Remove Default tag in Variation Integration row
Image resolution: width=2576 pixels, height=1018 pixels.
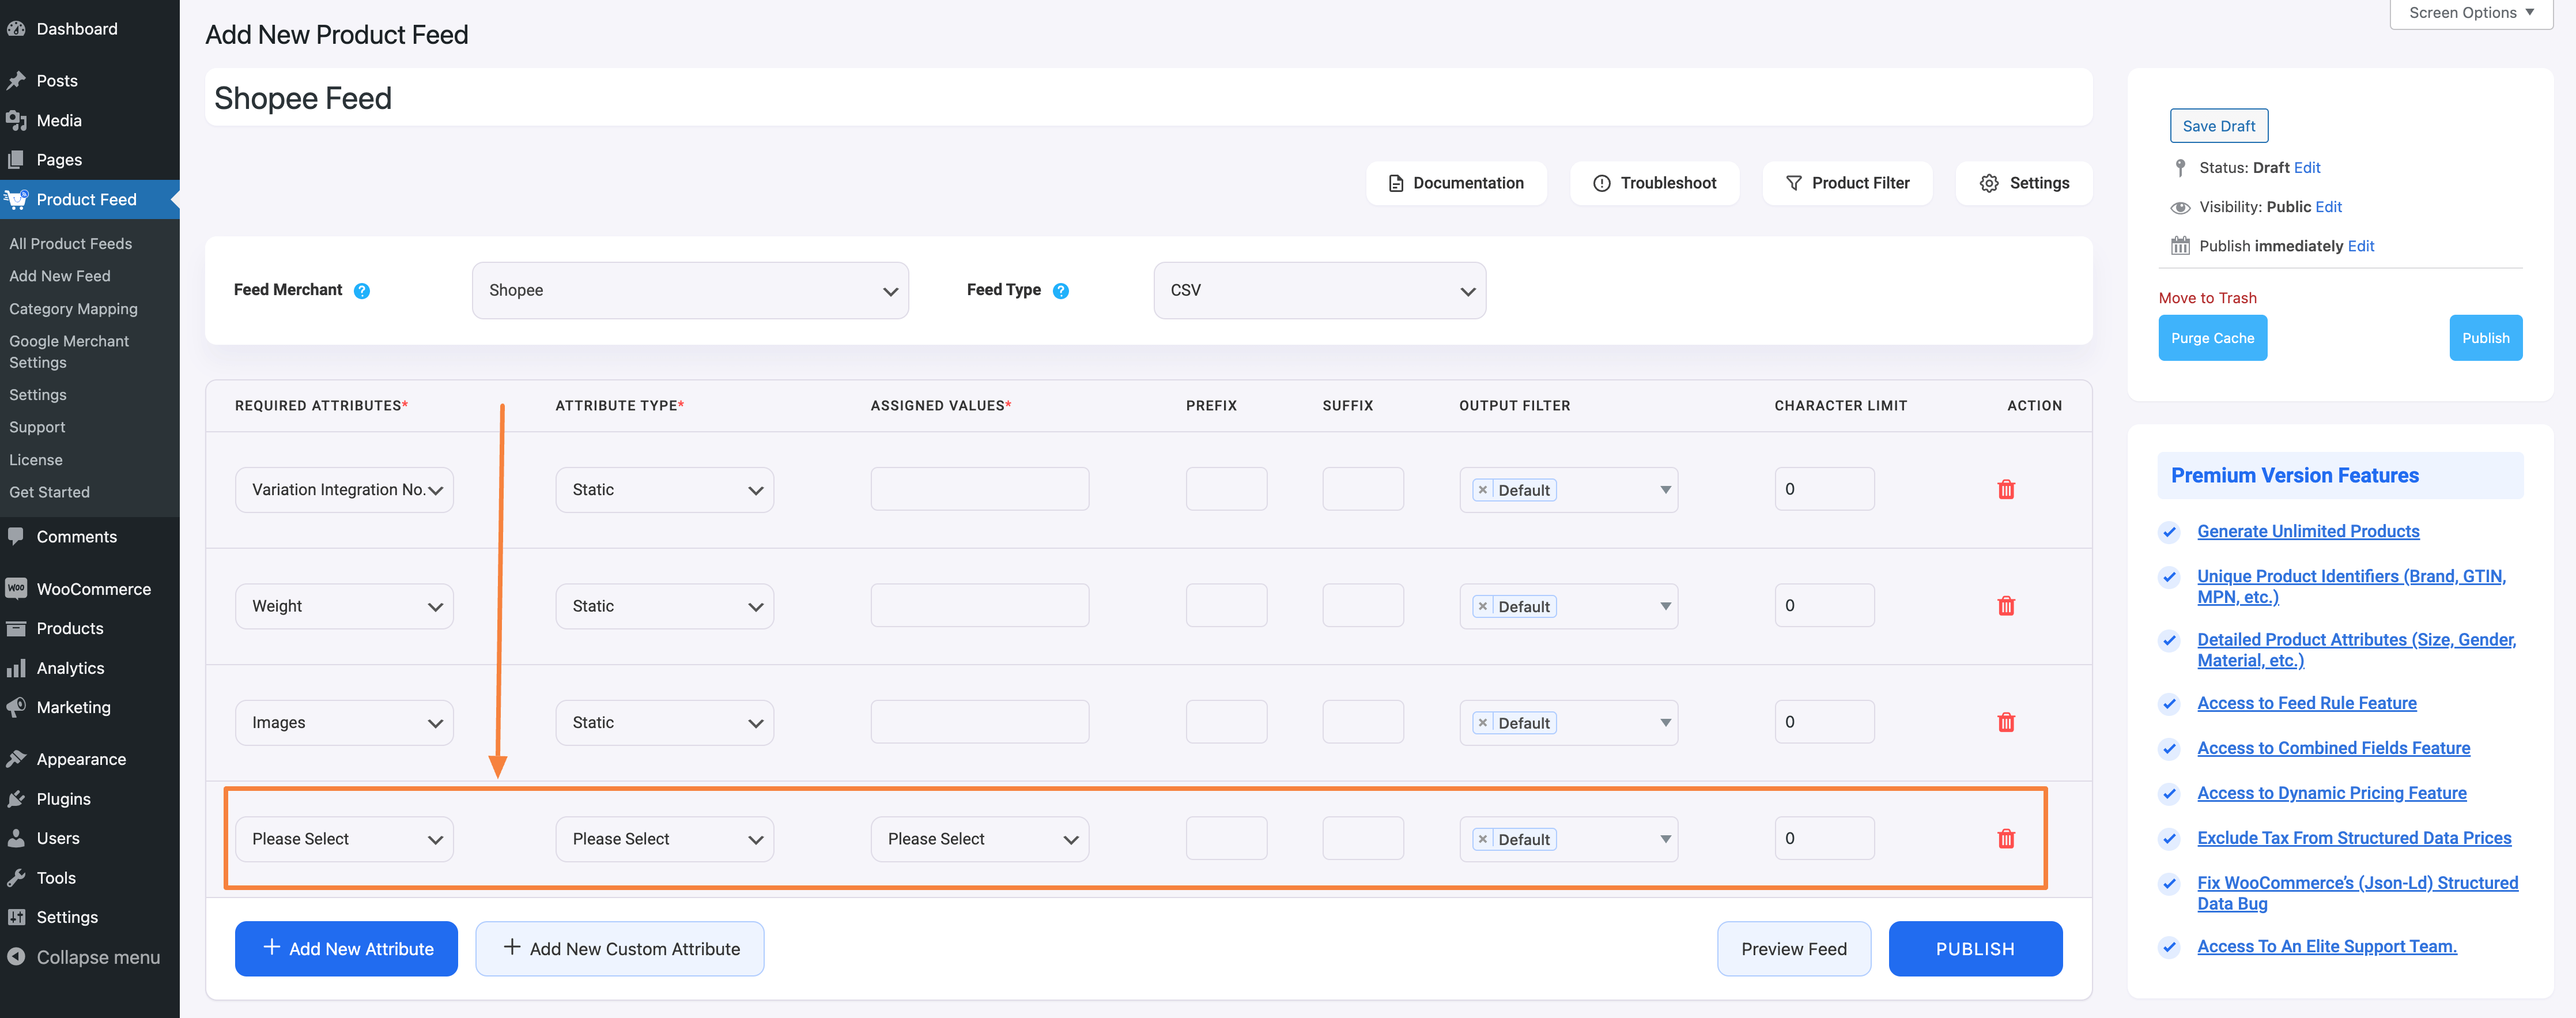click(x=1483, y=490)
